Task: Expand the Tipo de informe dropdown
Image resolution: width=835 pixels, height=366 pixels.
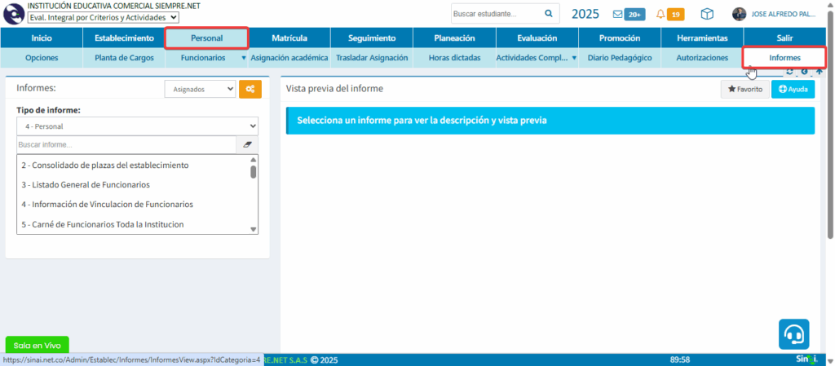Action: click(137, 126)
